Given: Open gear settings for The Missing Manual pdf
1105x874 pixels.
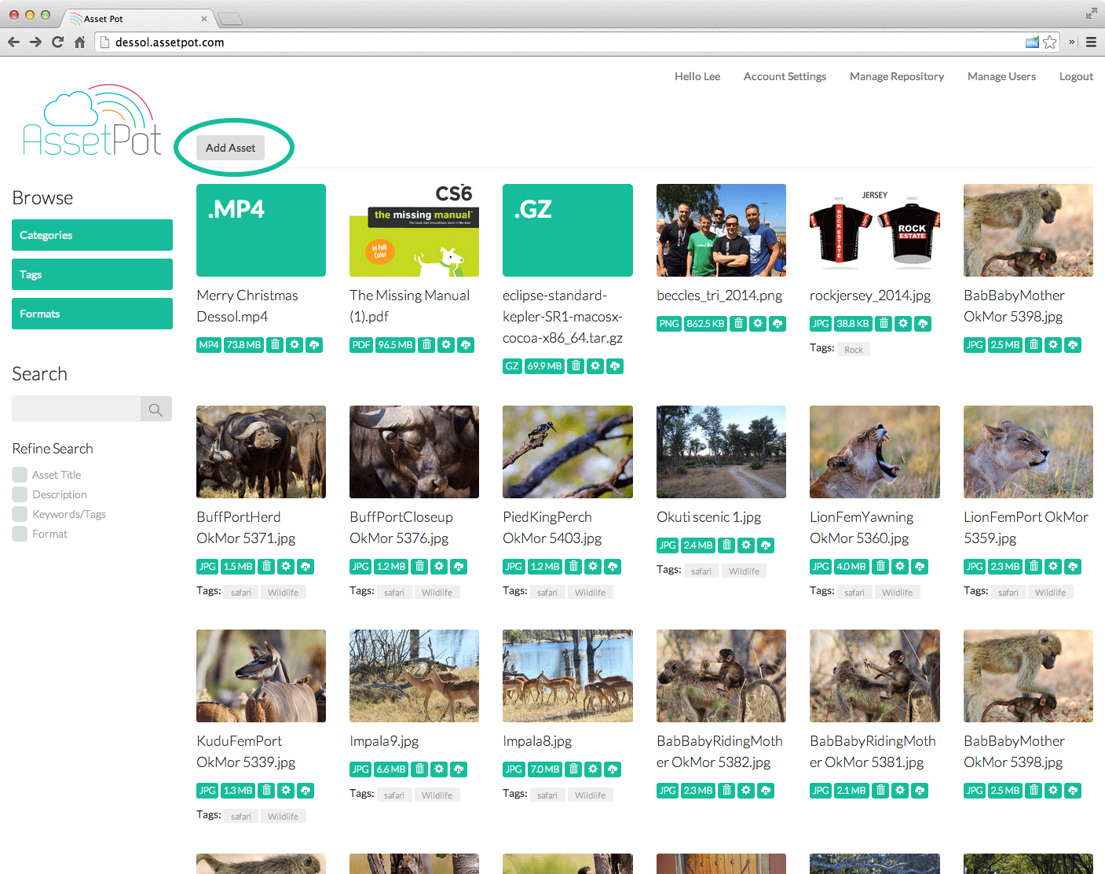Looking at the screenshot, I should pos(446,345).
